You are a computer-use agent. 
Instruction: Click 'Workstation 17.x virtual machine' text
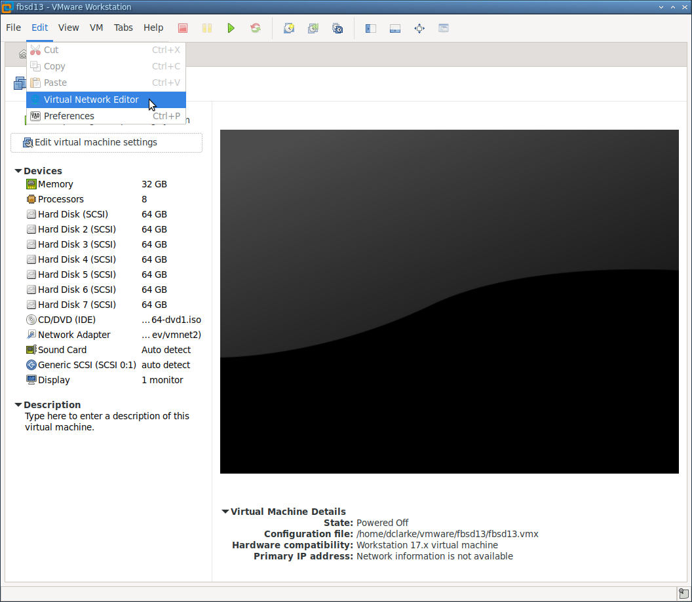427,545
